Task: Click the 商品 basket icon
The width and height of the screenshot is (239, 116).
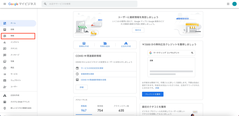Action: [5, 68]
